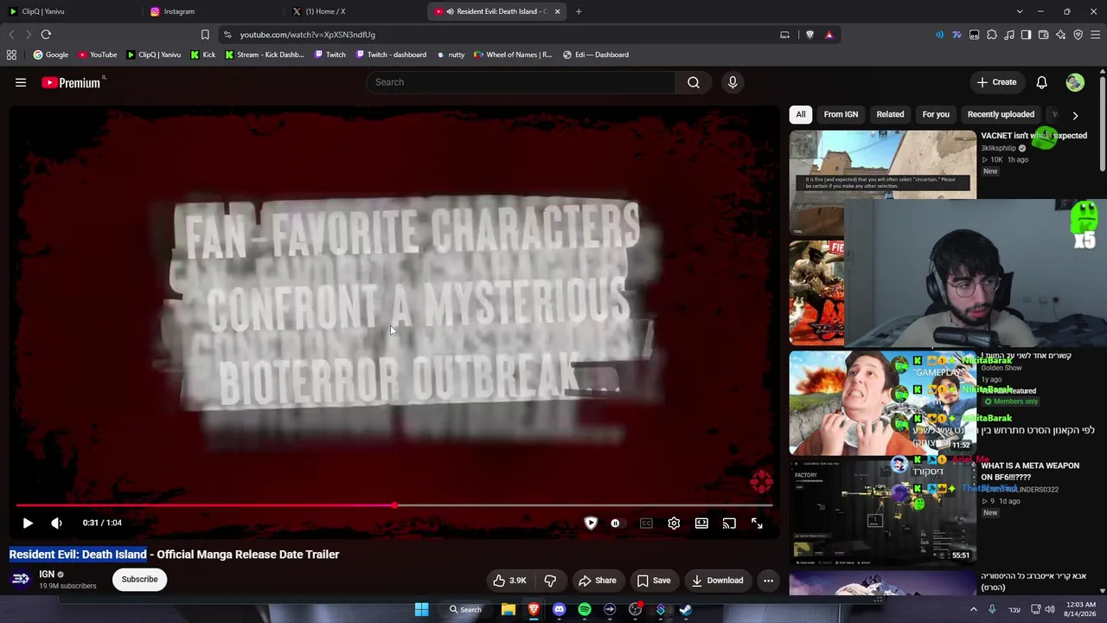Open the Wheel of Names bookmark

pyautogui.click(x=513, y=55)
